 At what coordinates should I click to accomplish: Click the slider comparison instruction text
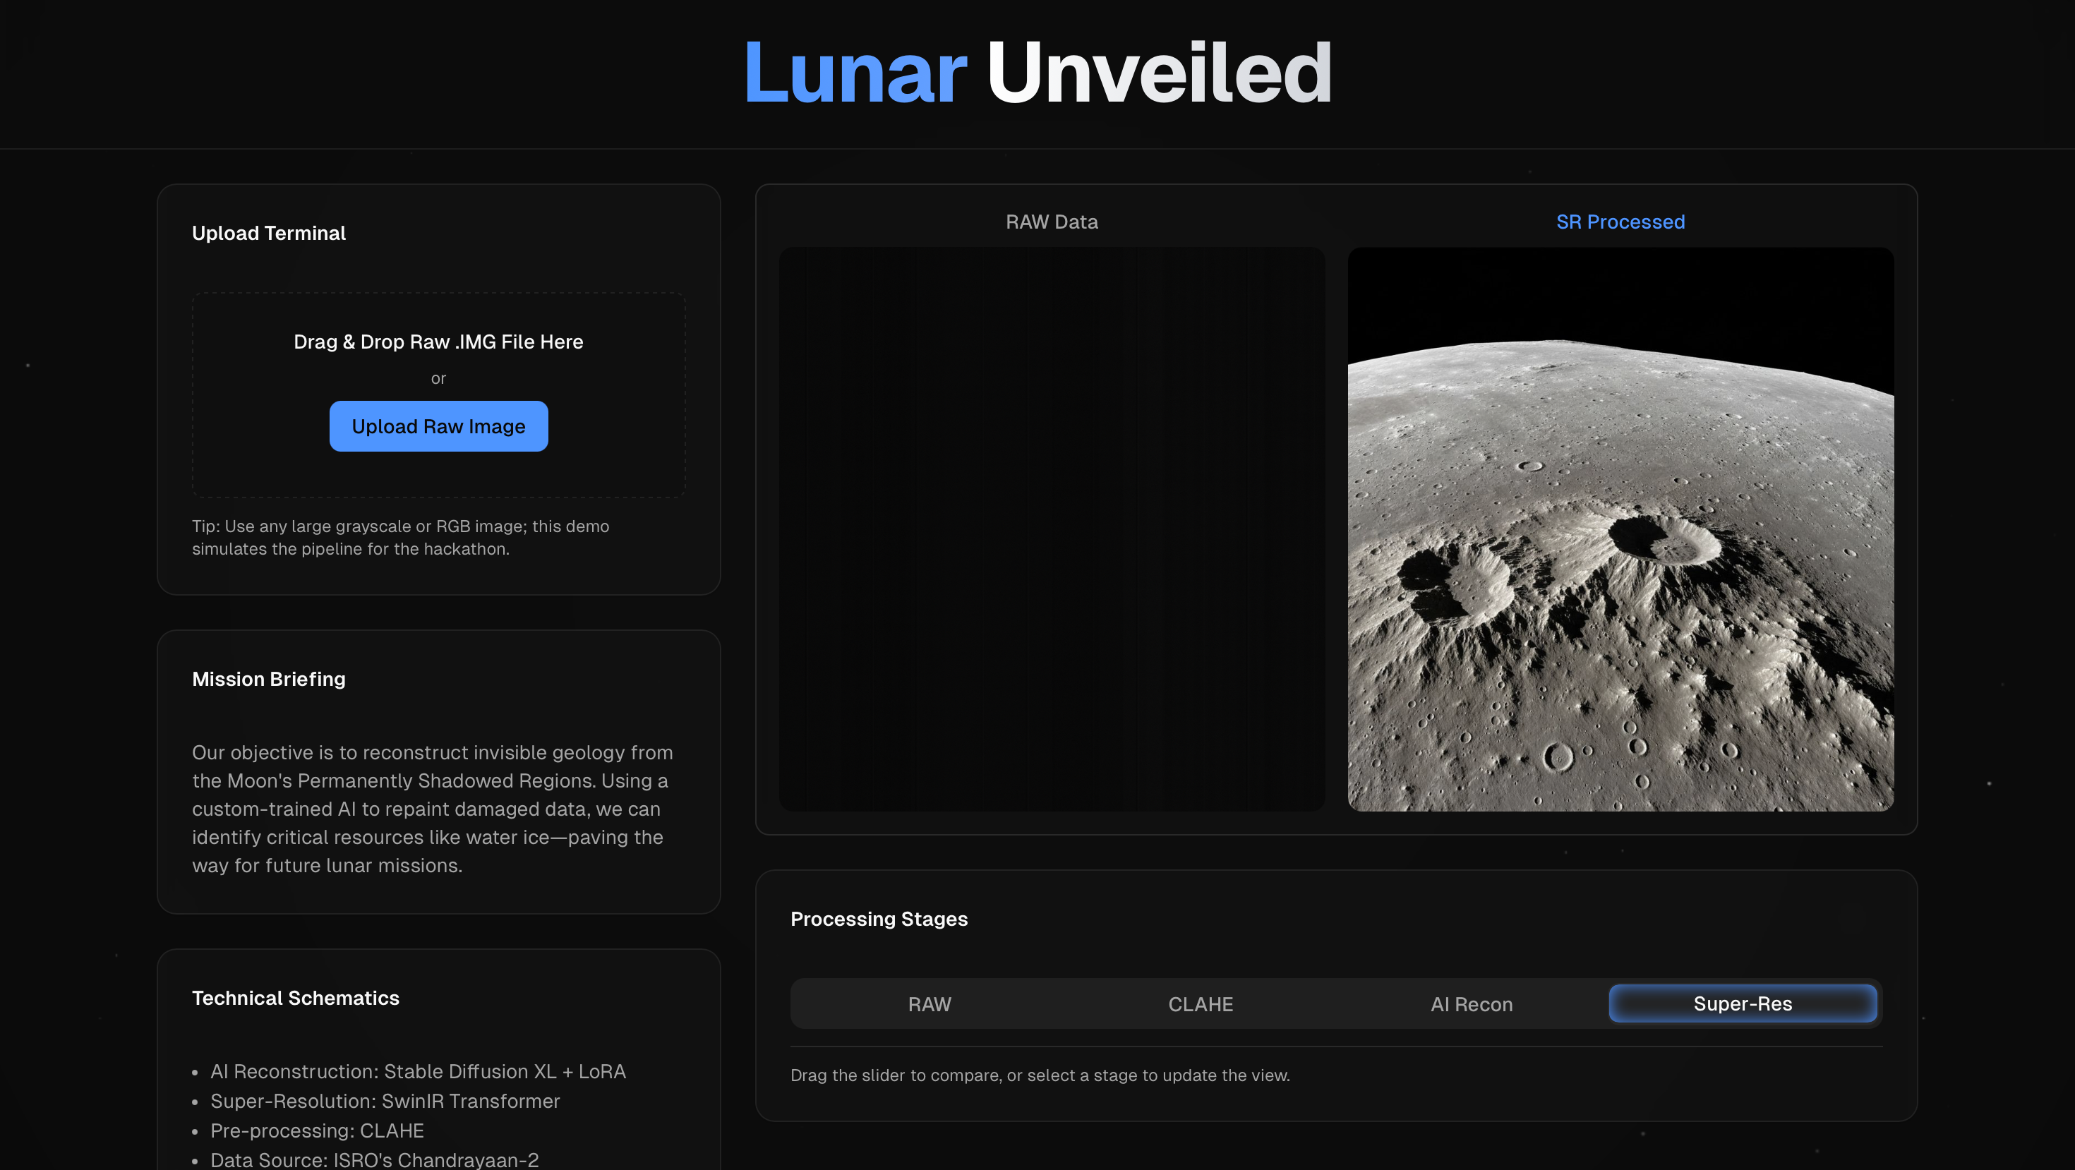click(x=1040, y=1075)
